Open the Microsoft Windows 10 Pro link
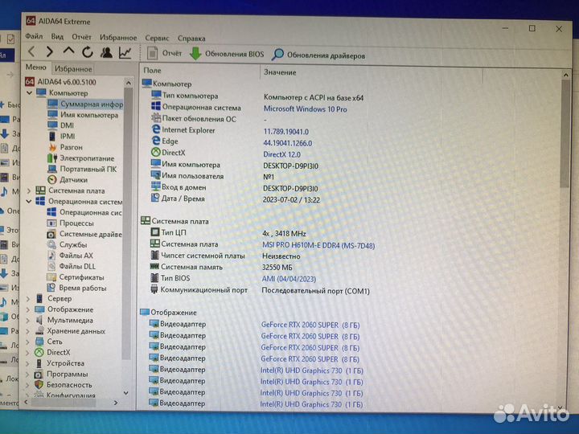The height and width of the screenshot is (434, 579). click(305, 109)
